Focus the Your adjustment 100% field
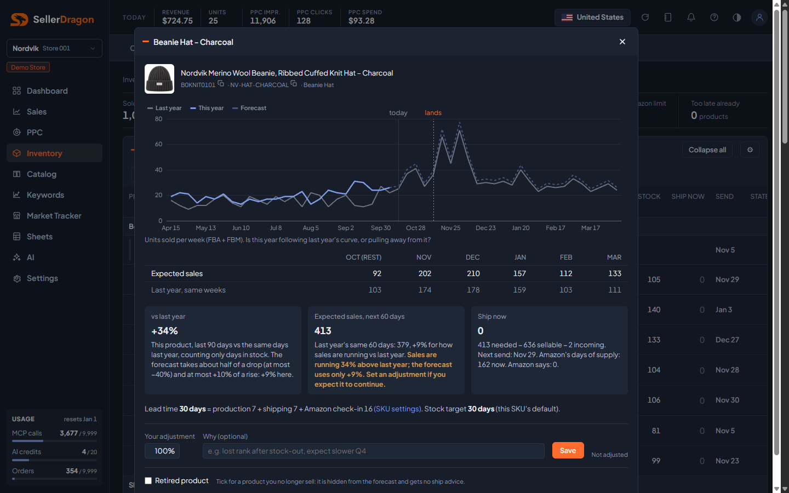 pos(162,451)
